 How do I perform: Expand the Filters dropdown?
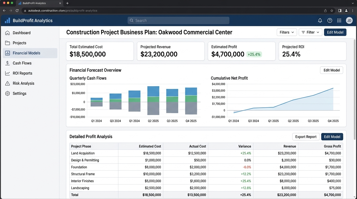tap(287, 32)
